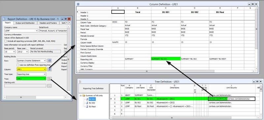Switch to Headers and Footers tab
Image resolution: width=264 pixels, height=120 pixels.
pos(48,23)
